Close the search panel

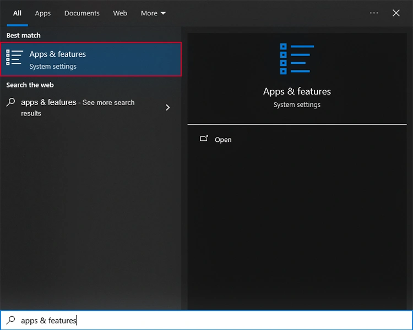396,13
